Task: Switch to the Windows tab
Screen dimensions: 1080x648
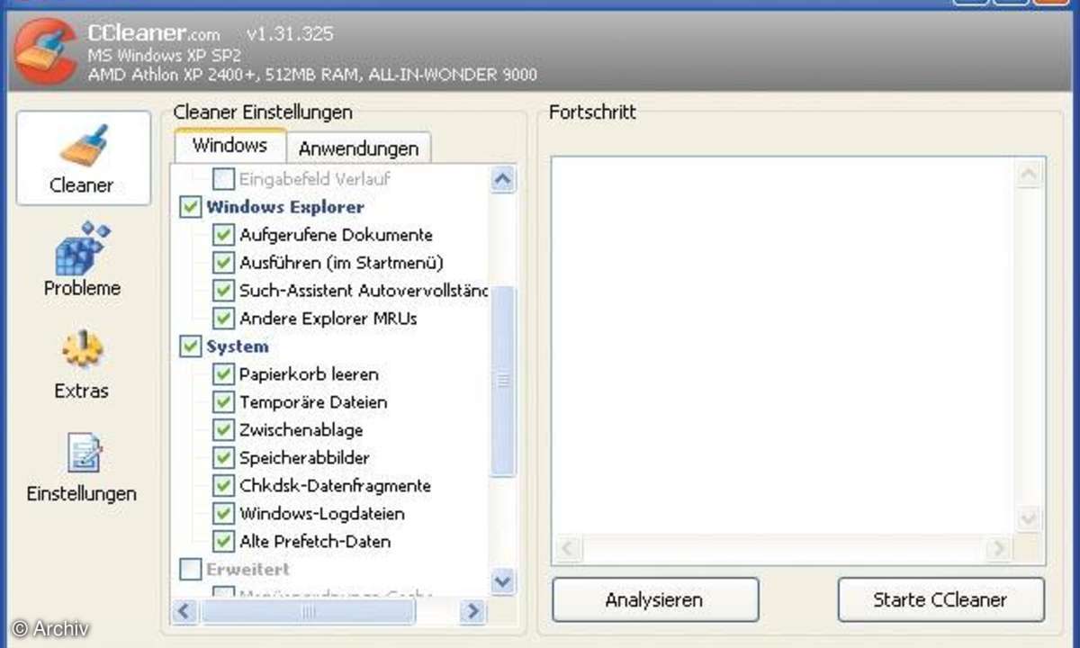Action: [229, 145]
